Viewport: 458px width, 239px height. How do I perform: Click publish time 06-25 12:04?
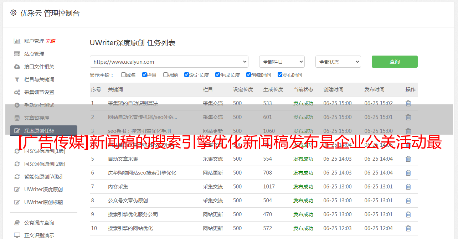tap(379, 228)
